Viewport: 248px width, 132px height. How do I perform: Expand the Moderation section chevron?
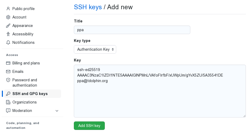click(x=57, y=111)
